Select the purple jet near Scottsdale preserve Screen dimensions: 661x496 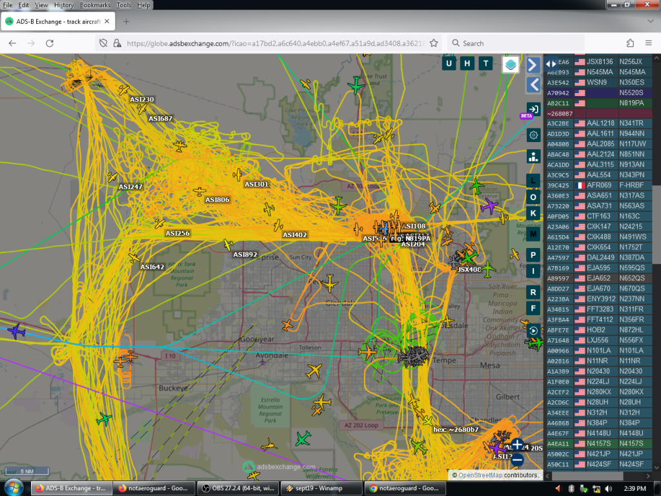point(490,206)
